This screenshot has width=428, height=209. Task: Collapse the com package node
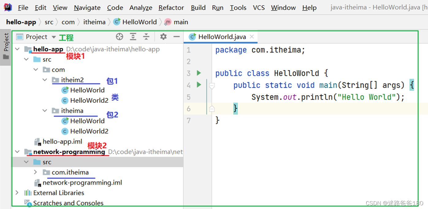36,70
